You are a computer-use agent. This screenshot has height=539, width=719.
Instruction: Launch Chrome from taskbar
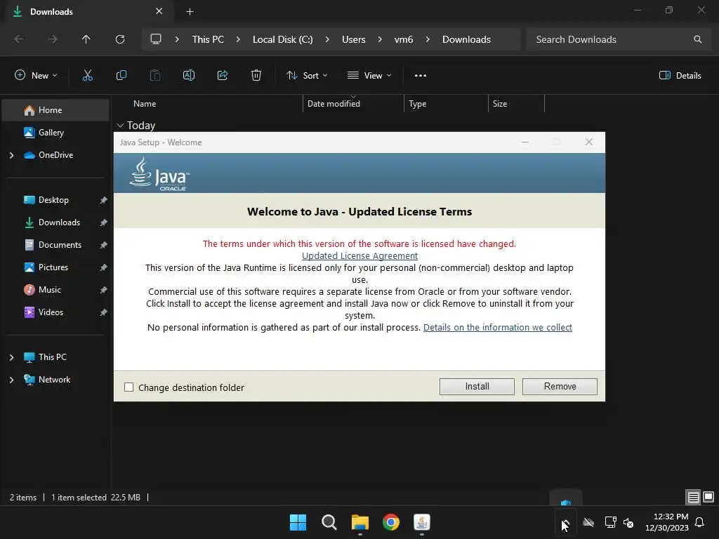tap(390, 522)
